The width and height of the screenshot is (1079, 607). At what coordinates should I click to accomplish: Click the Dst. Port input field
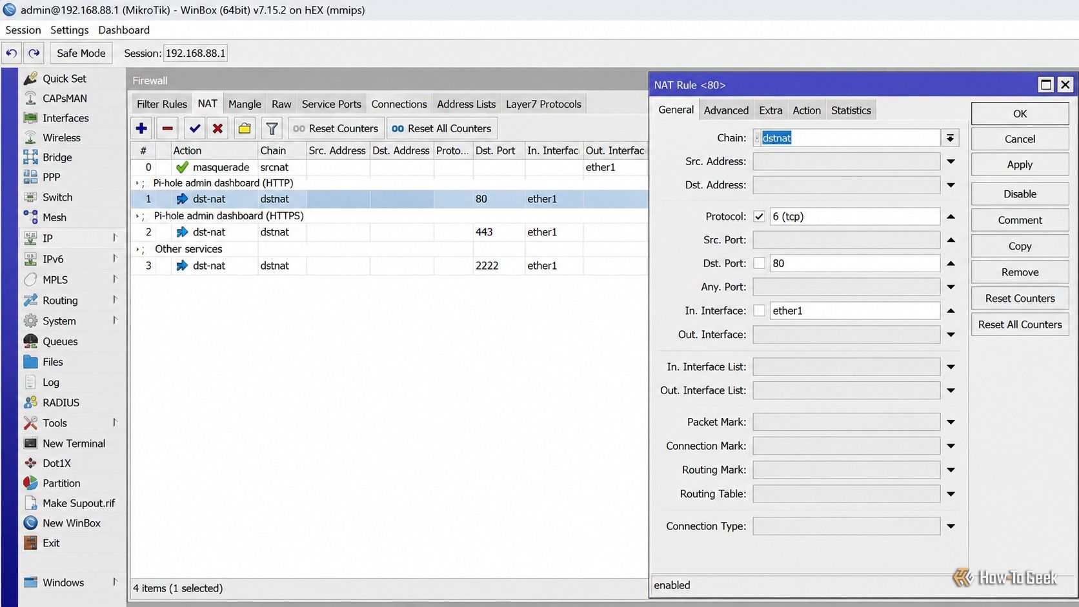pos(854,263)
